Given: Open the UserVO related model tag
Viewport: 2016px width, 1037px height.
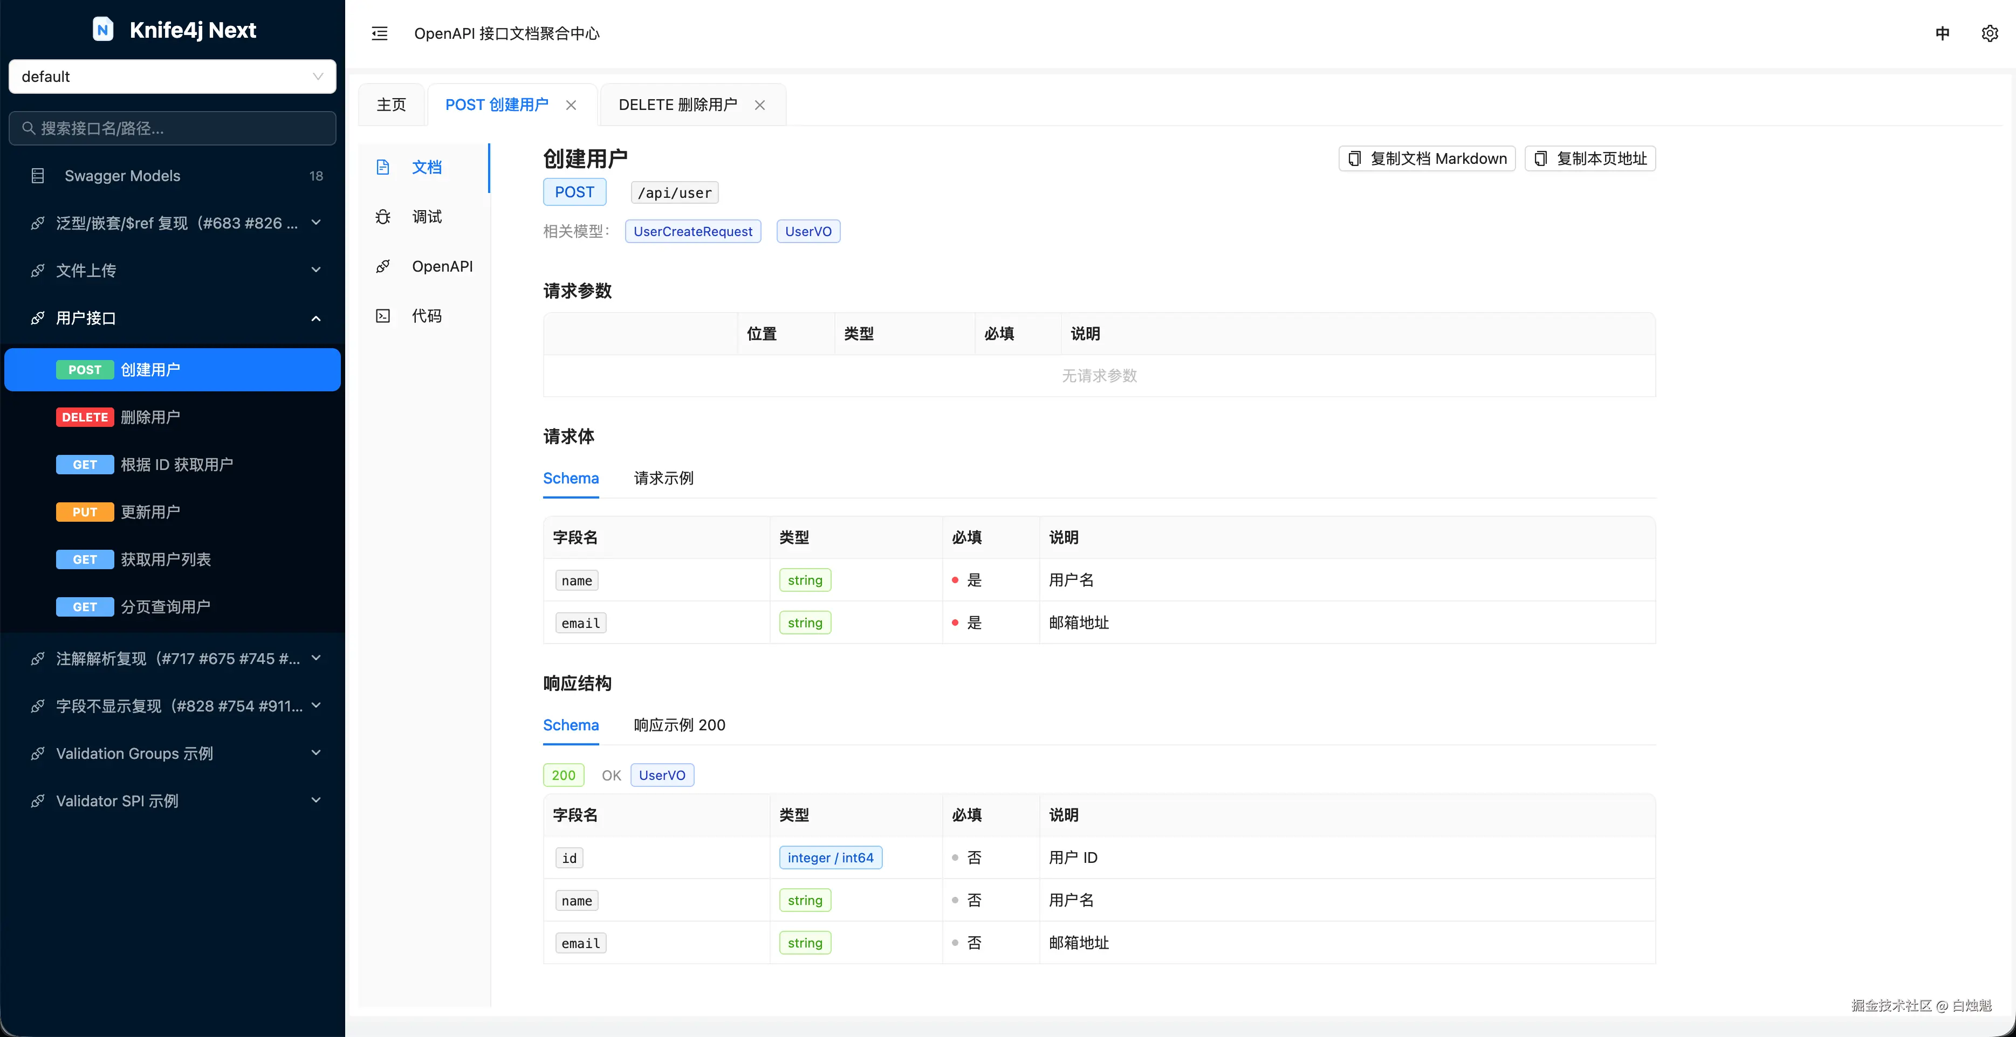Looking at the screenshot, I should point(808,231).
